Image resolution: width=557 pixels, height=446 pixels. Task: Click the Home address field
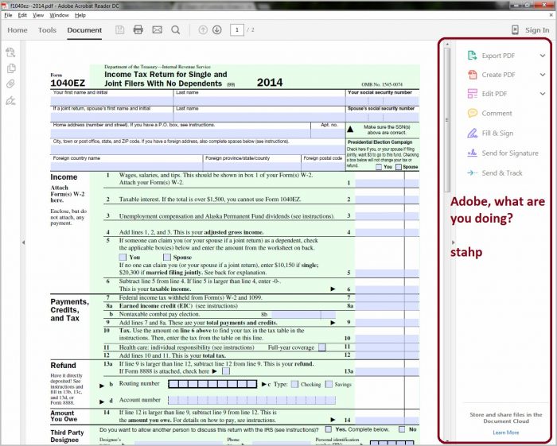click(181, 134)
